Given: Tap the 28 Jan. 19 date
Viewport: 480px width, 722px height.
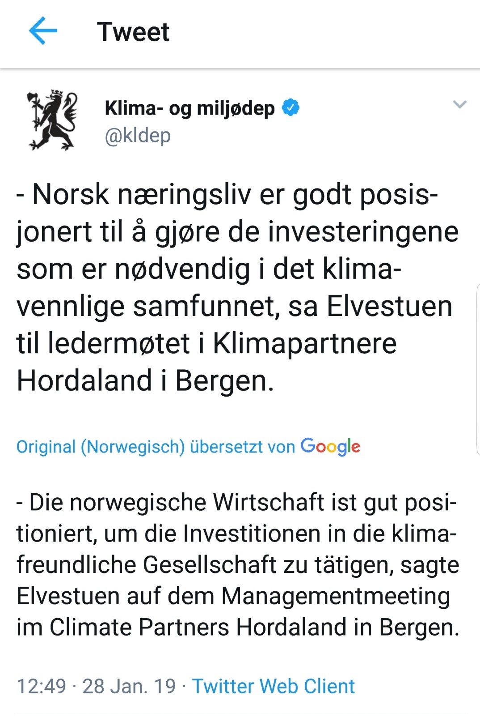Looking at the screenshot, I should pos(129,686).
